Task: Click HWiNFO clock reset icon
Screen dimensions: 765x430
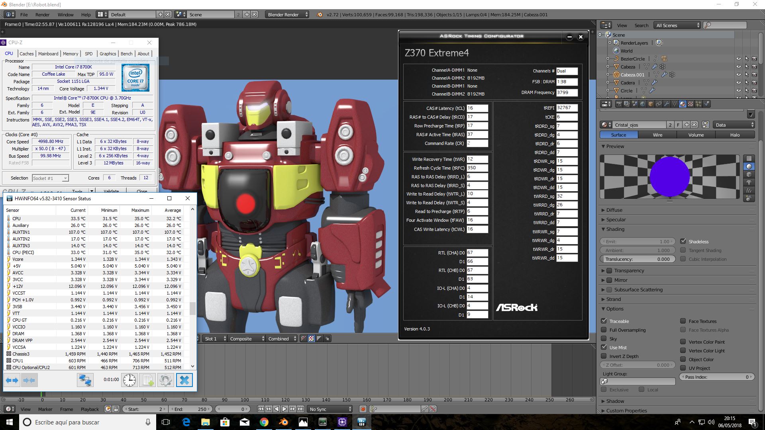Action: pos(129,380)
